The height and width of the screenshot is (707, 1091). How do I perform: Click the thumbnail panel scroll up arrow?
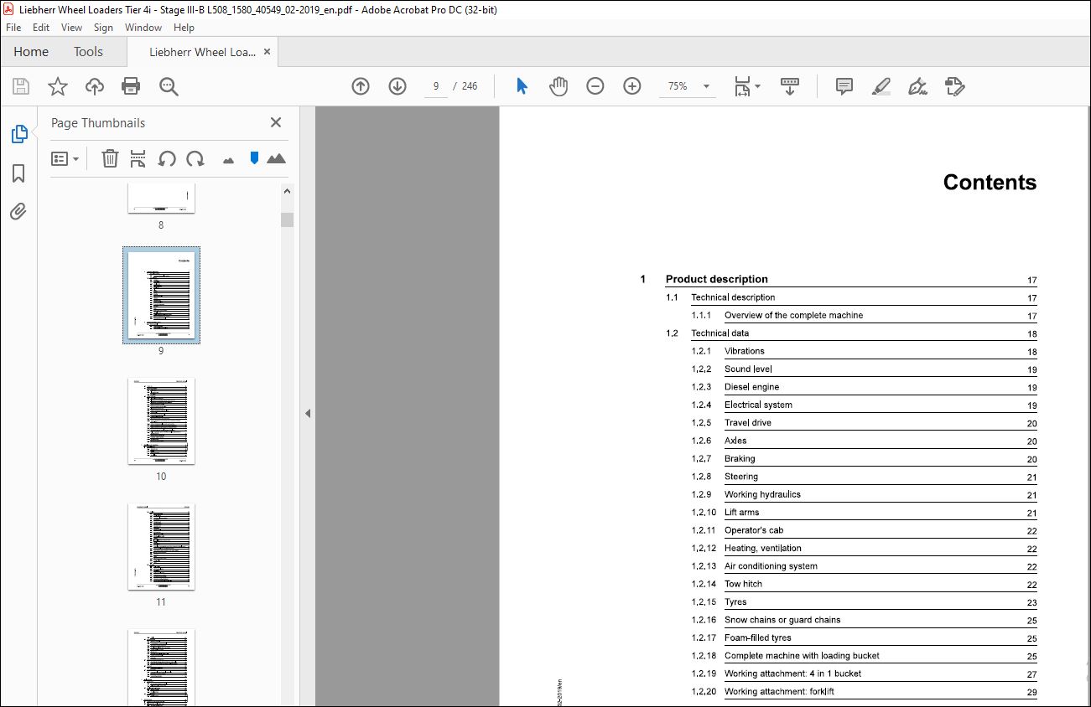[288, 191]
